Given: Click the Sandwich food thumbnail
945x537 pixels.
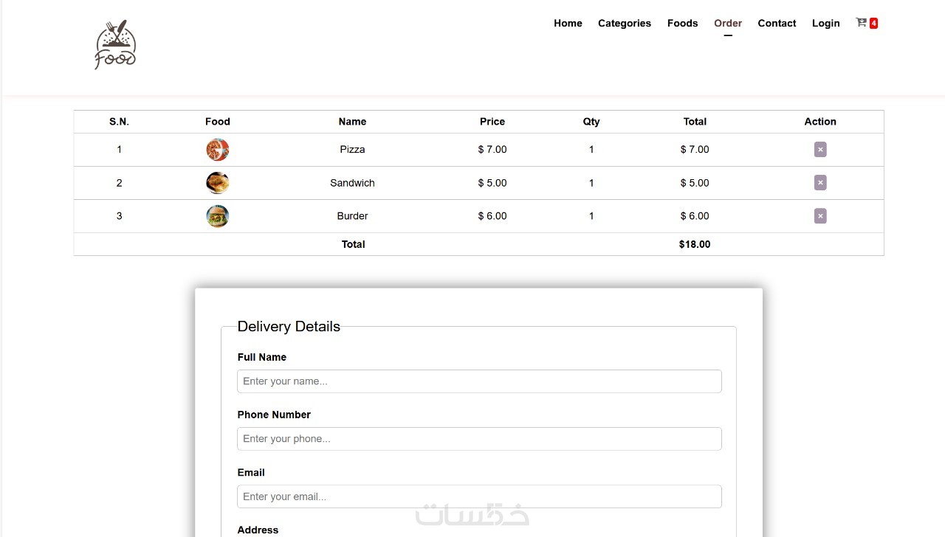Looking at the screenshot, I should pyautogui.click(x=218, y=183).
